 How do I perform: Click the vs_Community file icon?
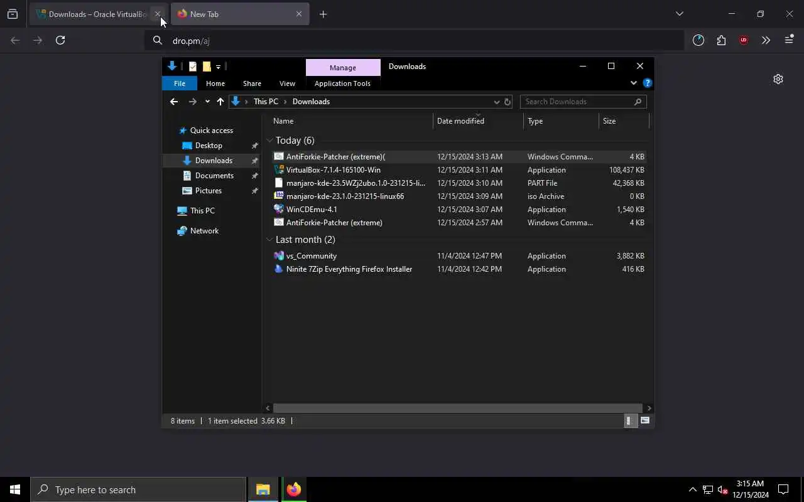pos(279,256)
